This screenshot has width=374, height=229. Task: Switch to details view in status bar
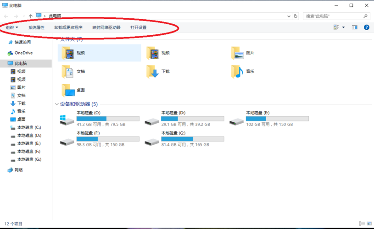(362, 224)
